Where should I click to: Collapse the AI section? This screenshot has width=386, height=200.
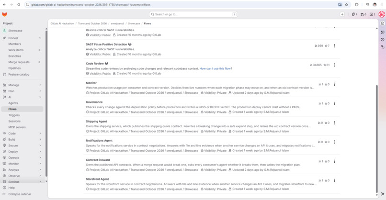click(40, 97)
